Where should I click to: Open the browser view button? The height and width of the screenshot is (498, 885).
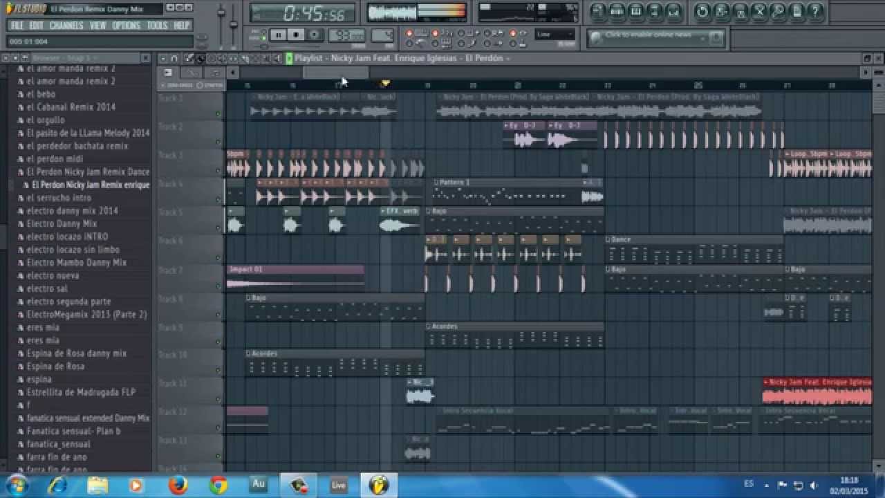(x=655, y=10)
